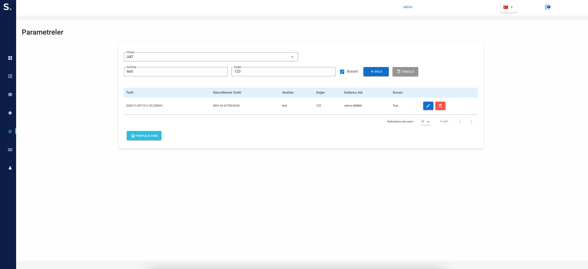Select the highlighted hamburger menu item in sidebar
The height and width of the screenshot is (269, 588).
click(x=10, y=132)
